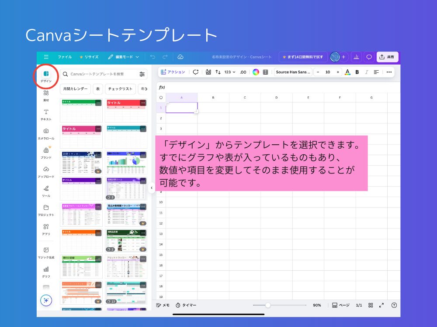Open the Source Han Sans font selector
437x327 pixels.
pyautogui.click(x=293, y=72)
